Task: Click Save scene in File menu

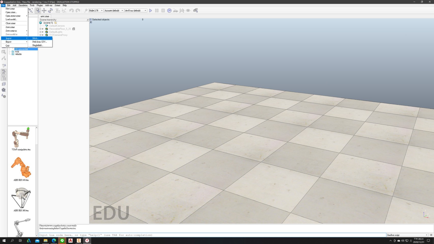Action: pos(15,27)
